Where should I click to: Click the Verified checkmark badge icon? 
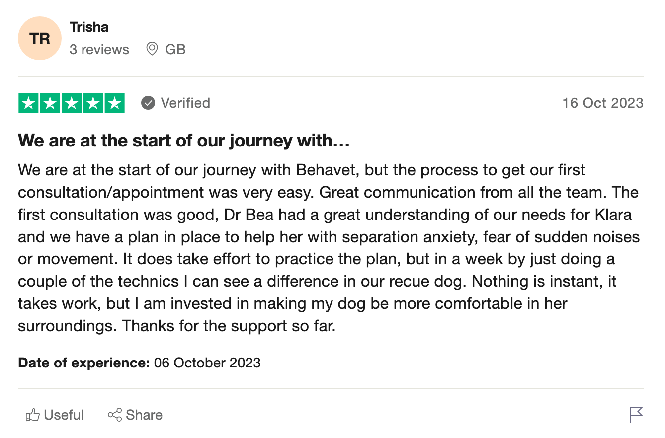148,103
